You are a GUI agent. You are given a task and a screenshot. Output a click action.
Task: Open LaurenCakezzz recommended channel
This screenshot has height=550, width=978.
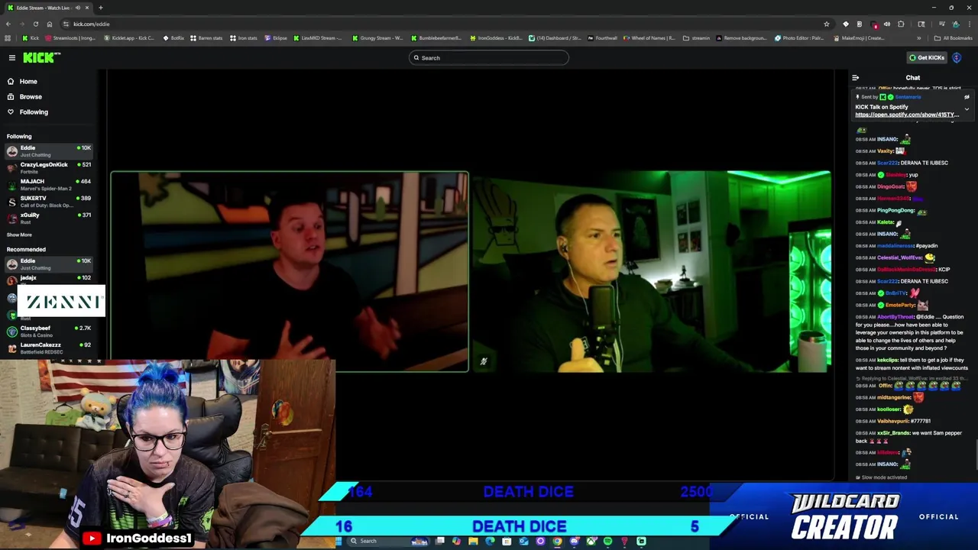(49, 348)
